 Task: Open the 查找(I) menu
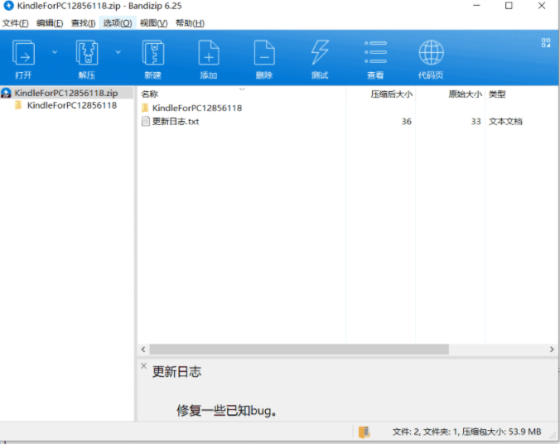pyautogui.click(x=83, y=23)
